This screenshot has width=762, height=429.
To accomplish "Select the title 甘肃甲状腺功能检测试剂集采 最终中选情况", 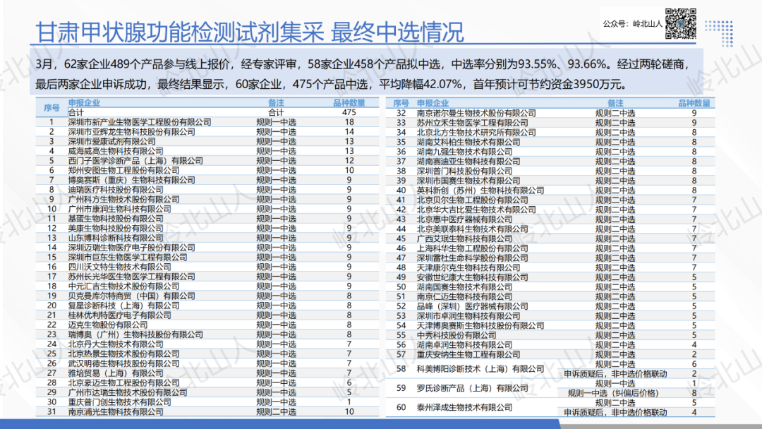I will click(x=250, y=32).
